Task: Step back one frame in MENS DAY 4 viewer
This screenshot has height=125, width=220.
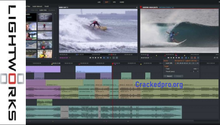Action: pyautogui.click(x=93, y=58)
